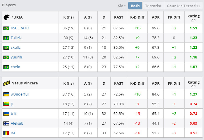Click the Lithuania flag beside jL
The image size is (204, 140).
(6, 104)
